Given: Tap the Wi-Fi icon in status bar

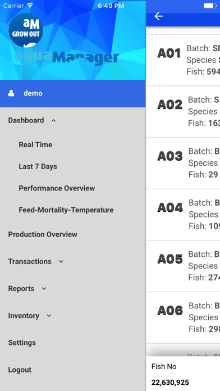Looking at the screenshot, I should point(30,6).
